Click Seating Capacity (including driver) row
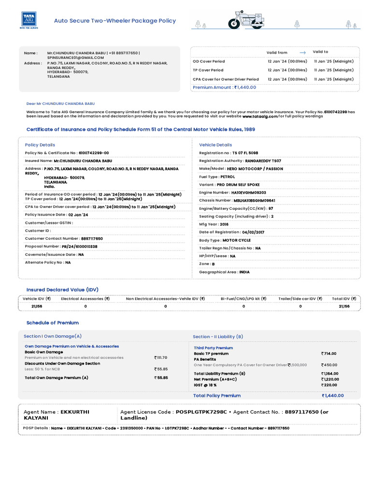Viewport: 371px width, 495px height. [236, 216]
